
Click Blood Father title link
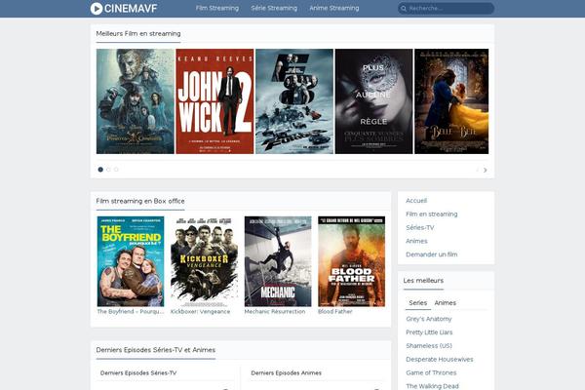(335, 312)
